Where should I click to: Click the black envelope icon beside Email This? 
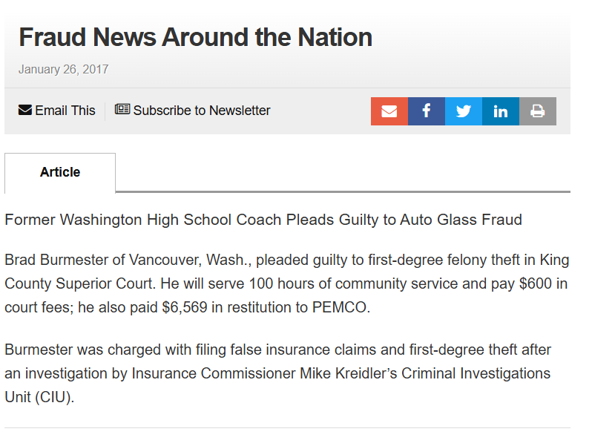point(25,111)
